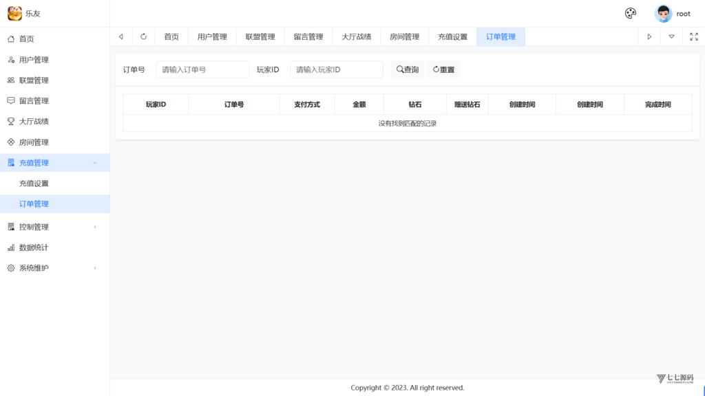The width and height of the screenshot is (705, 396).
Task: Click the 重置 reset button
Action: click(443, 69)
